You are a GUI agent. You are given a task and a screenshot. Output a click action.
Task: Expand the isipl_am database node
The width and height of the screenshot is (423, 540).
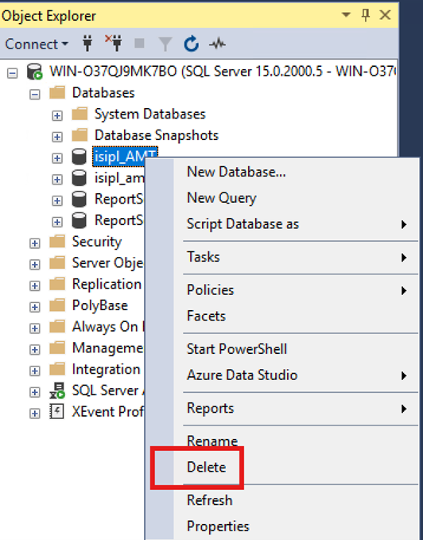click(x=57, y=180)
